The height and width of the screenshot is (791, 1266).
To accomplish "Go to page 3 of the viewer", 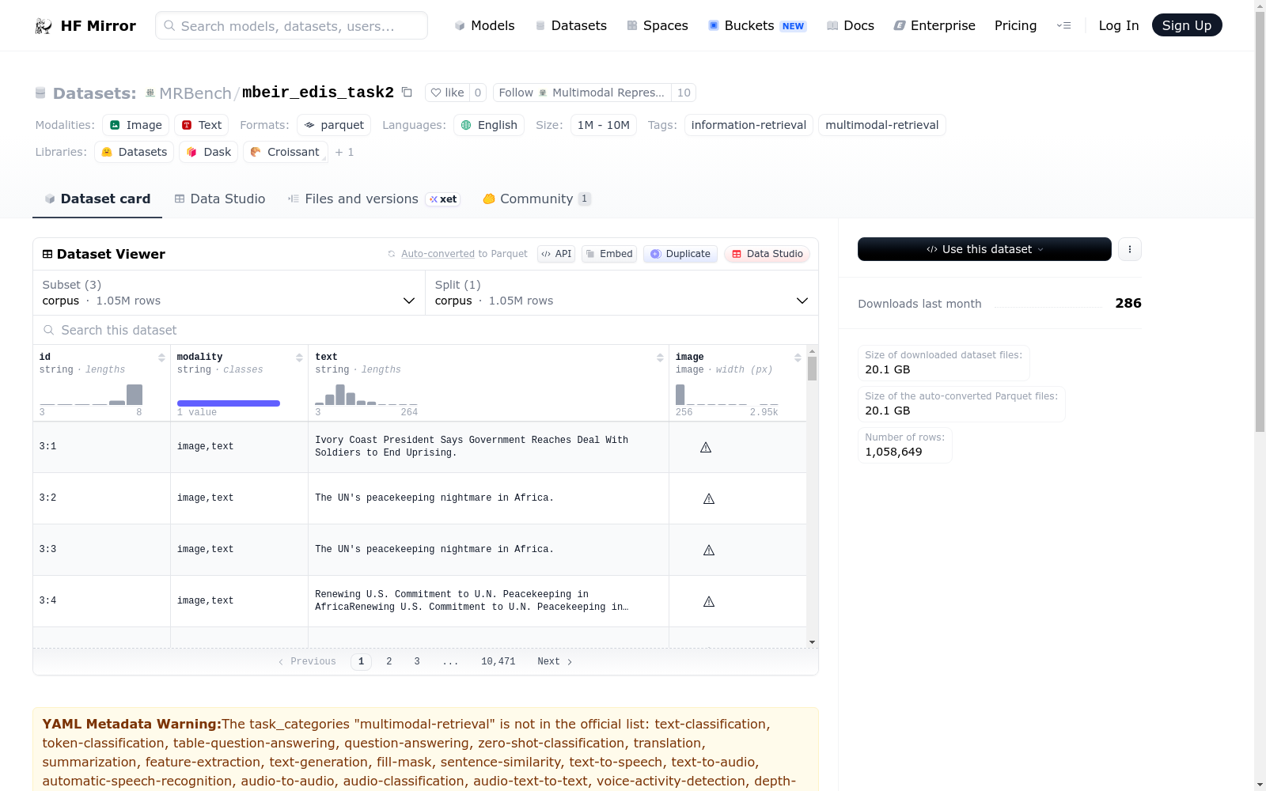I will 417,661.
